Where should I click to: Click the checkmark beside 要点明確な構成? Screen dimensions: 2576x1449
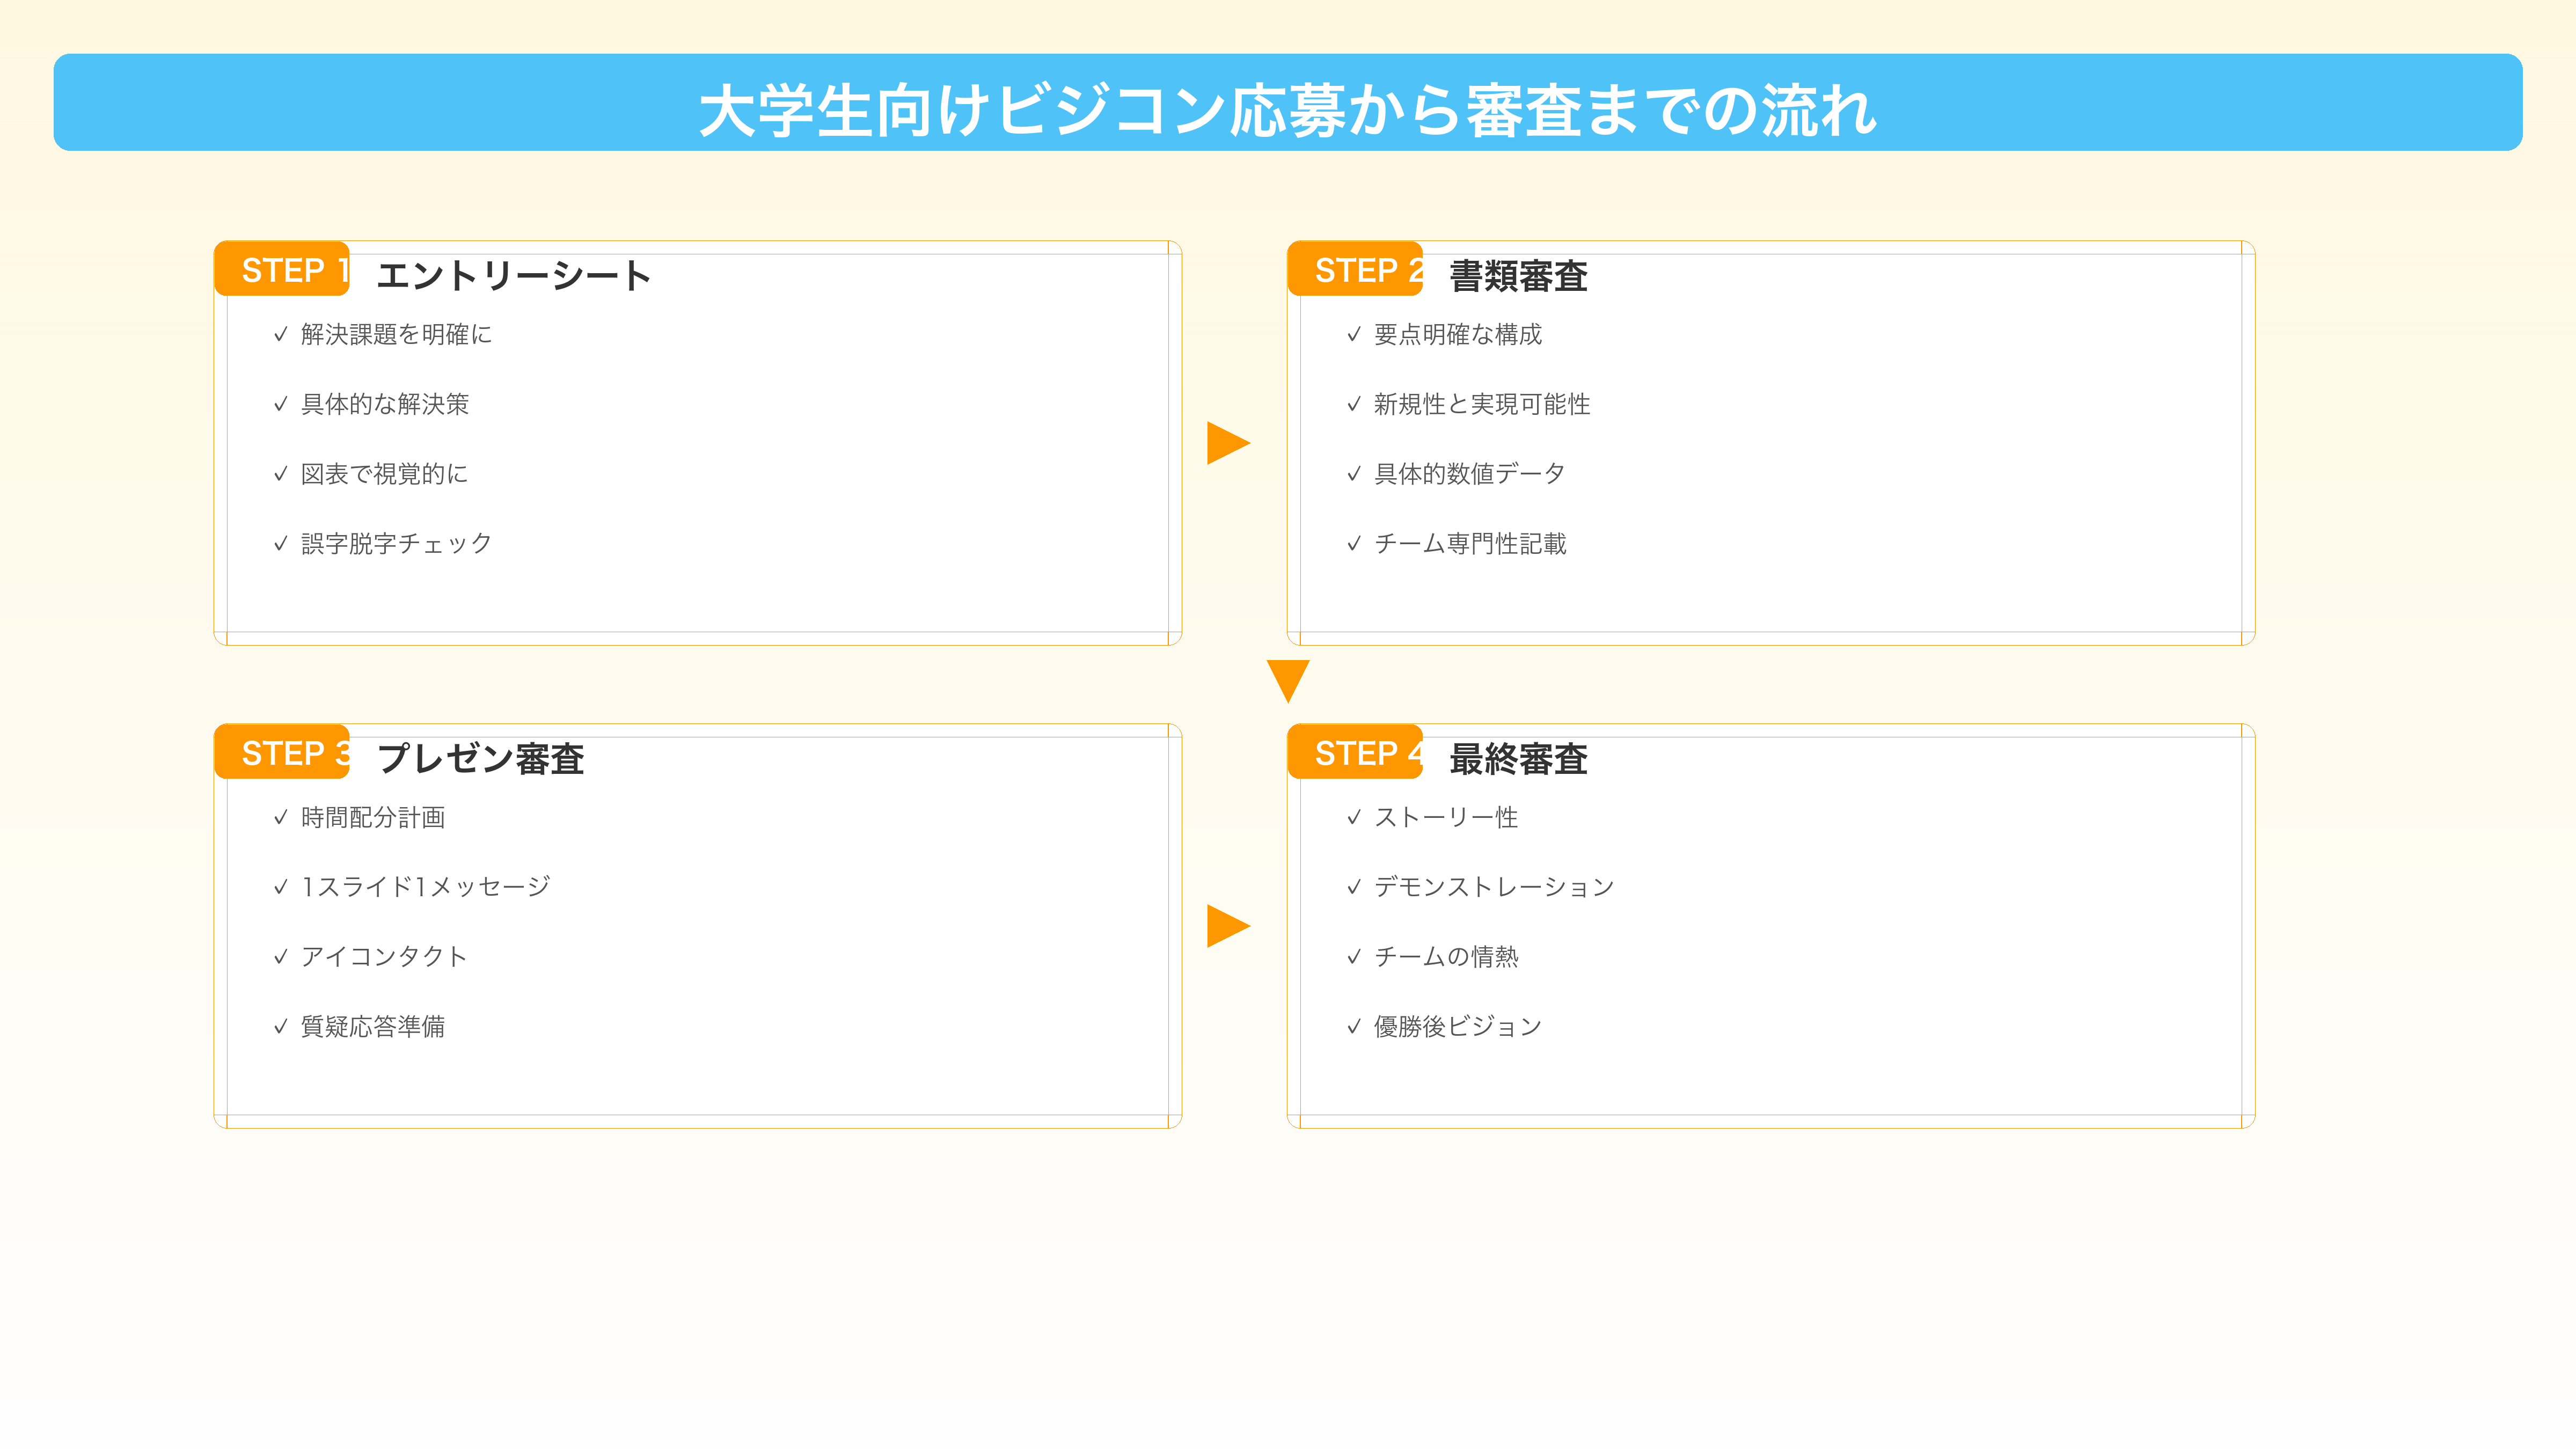(x=1354, y=335)
